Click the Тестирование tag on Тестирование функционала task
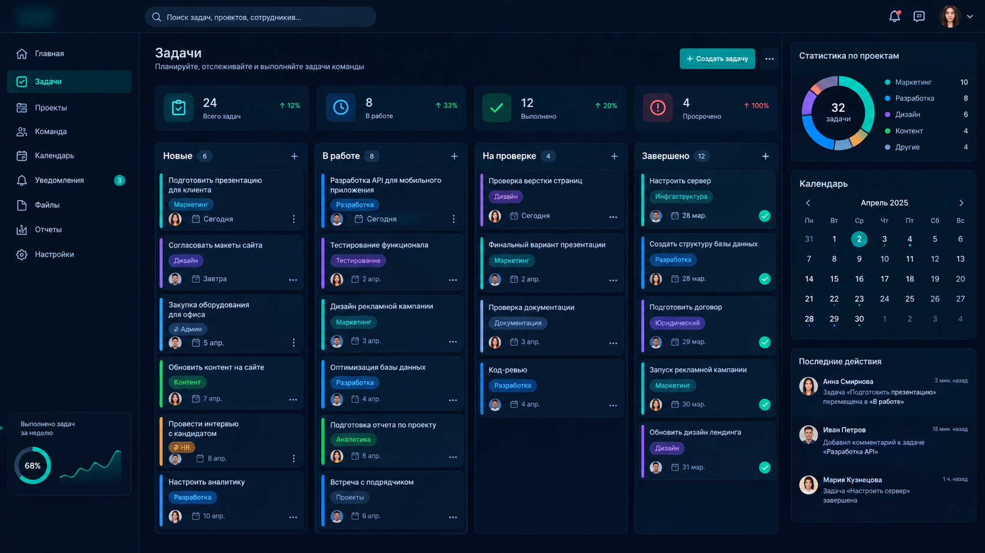 358,261
